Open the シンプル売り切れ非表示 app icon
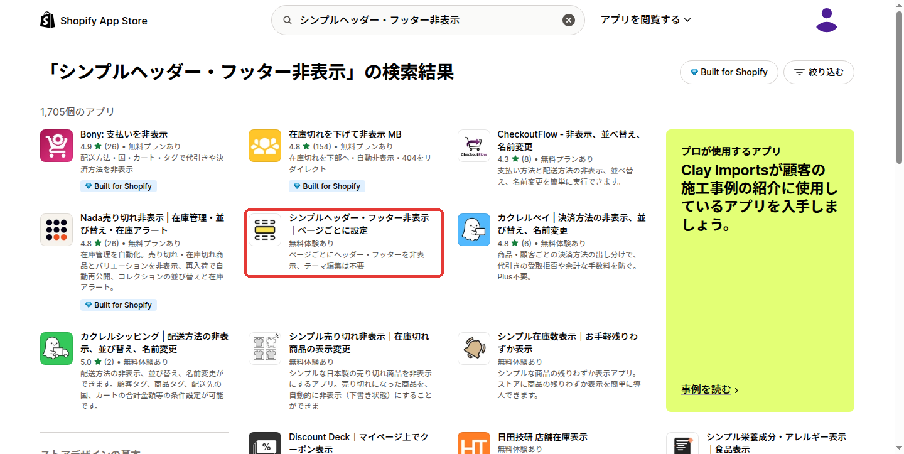This screenshot has height=454, width=904. click(x=265, y=349)
